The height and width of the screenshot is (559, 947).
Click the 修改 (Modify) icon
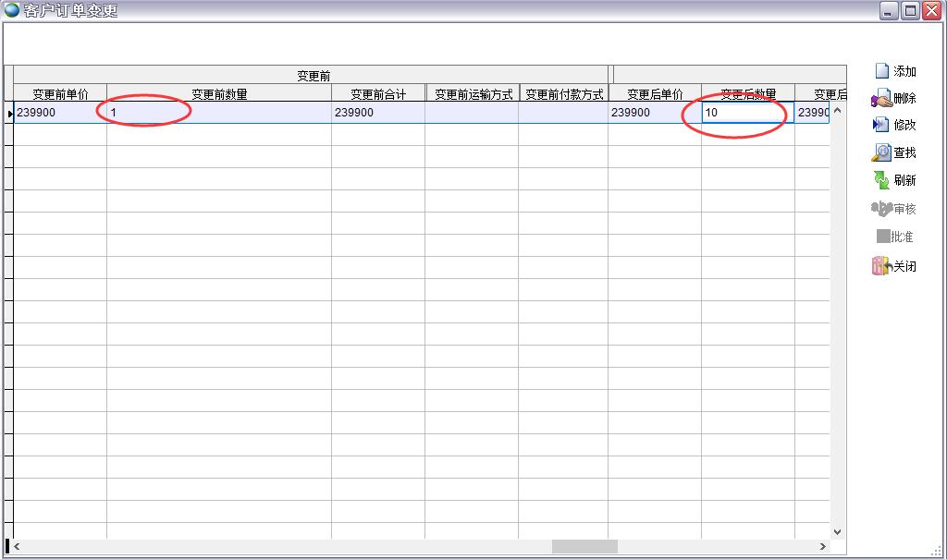(881, 125)
